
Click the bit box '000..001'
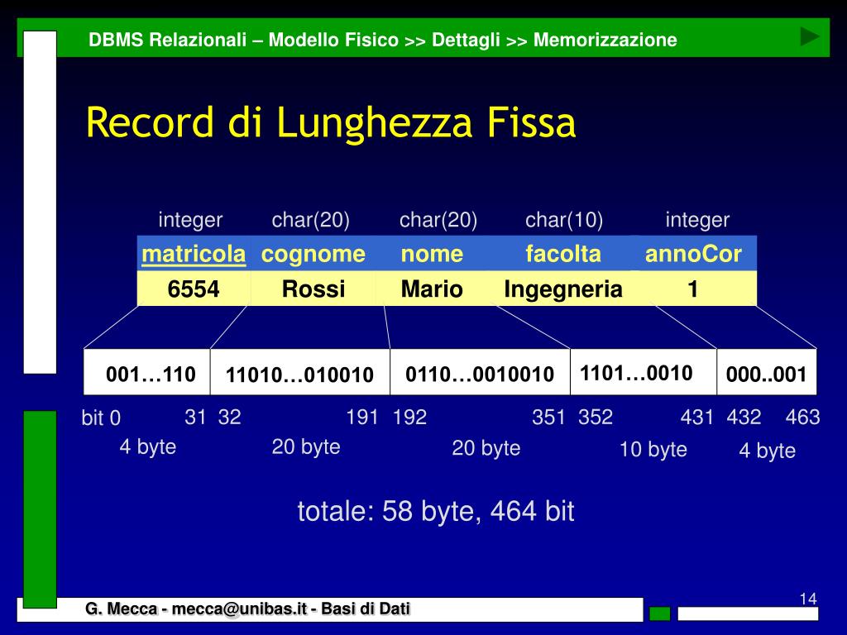767,372
